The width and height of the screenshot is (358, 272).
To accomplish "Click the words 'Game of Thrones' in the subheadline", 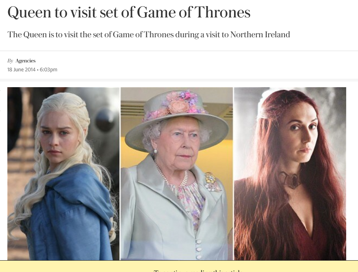I will click(x=143, y=34).
